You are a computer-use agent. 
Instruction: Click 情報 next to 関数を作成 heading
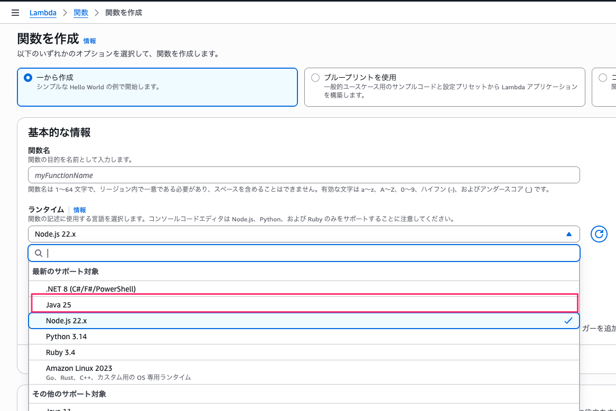[90, 40]
